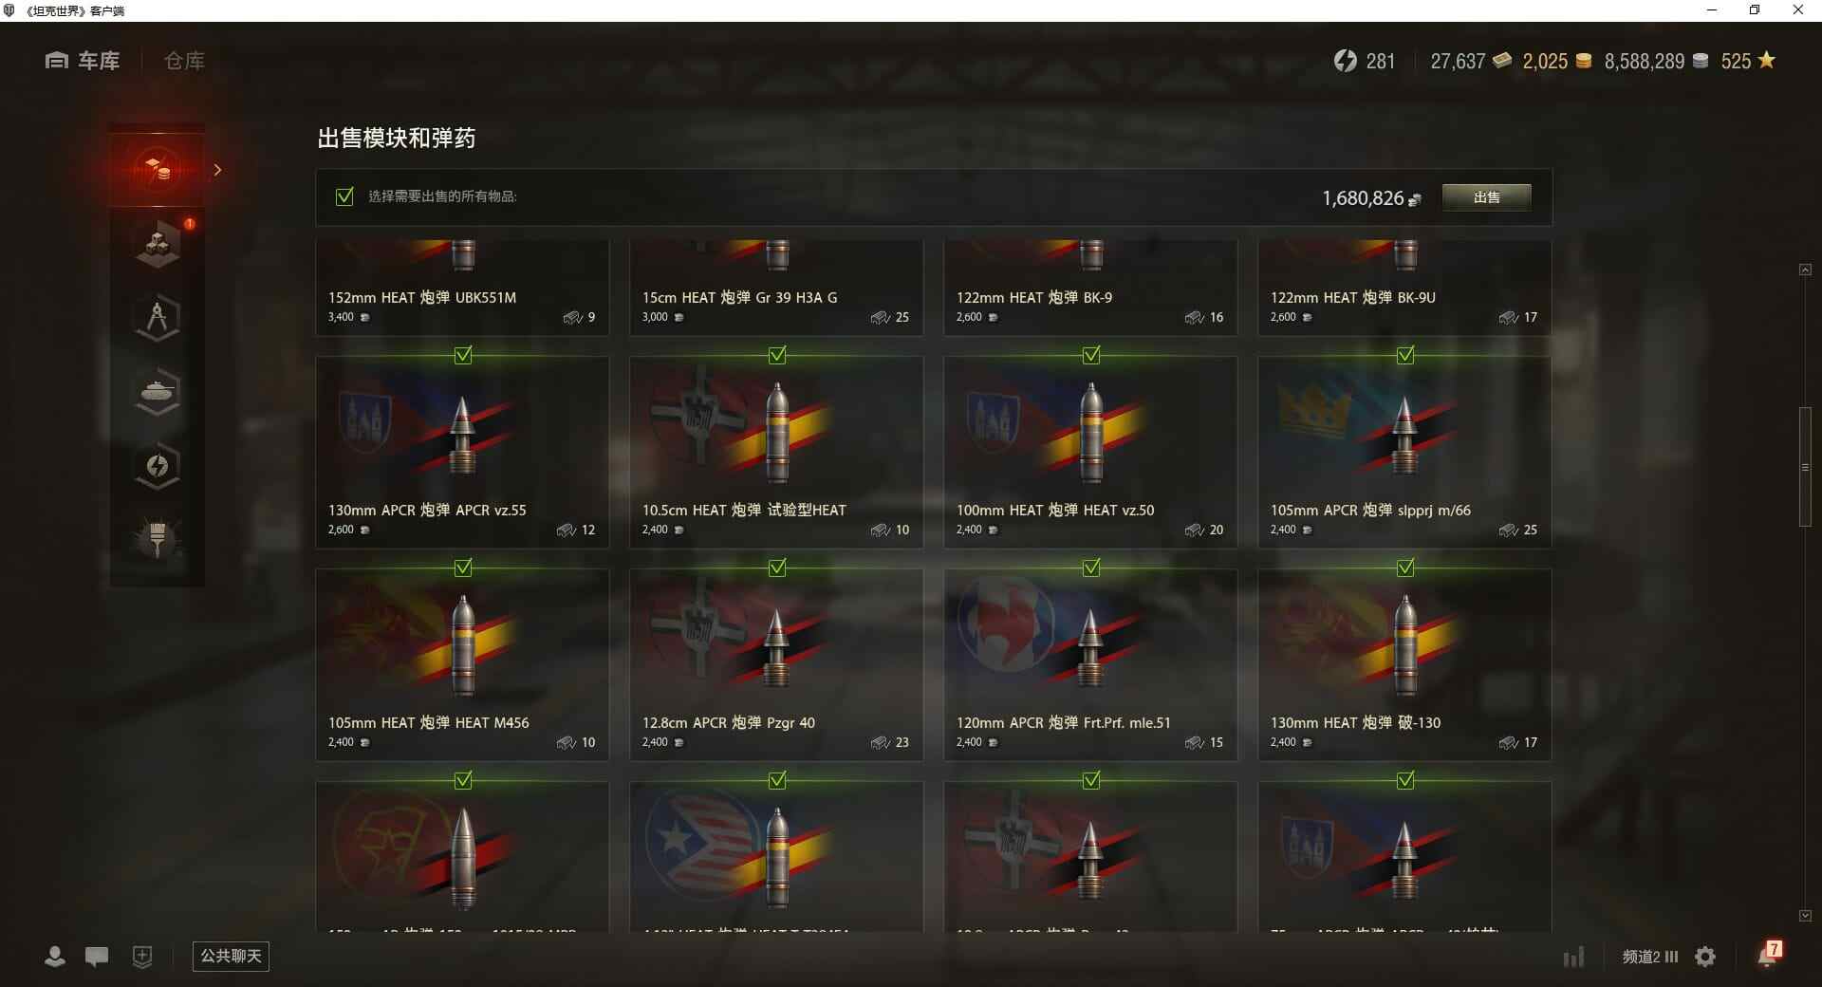Open notifications bell with badge 7
The height and width of the screenshot is (987, 1822).
[x=1769, y=954]
